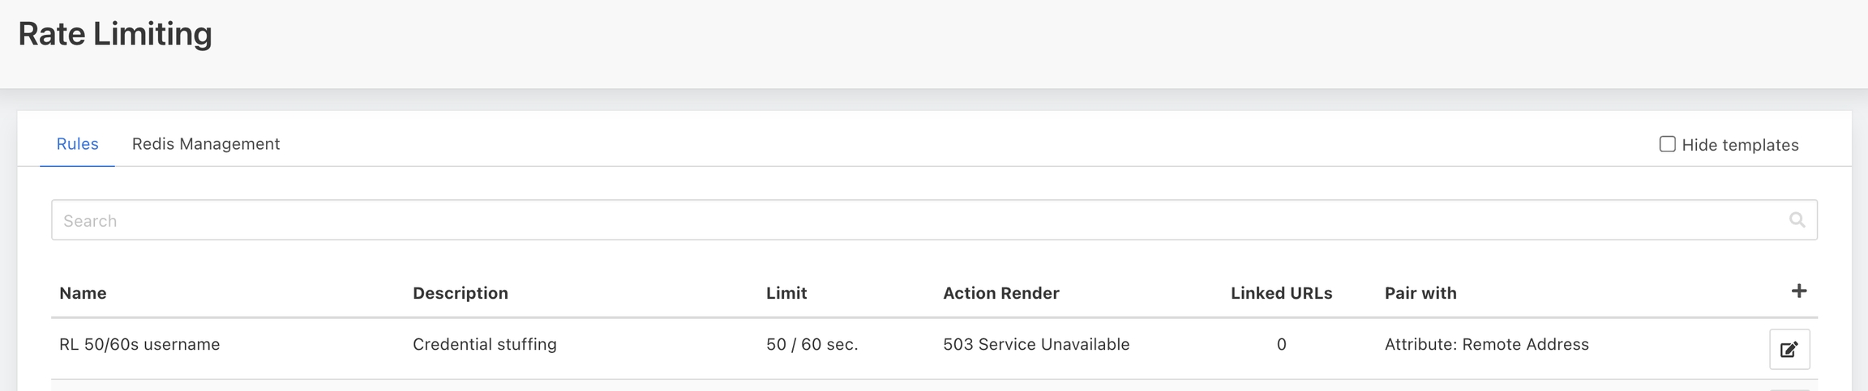Click the Limit column header
The image size is (1868, 391).
(x=786, y=293)
